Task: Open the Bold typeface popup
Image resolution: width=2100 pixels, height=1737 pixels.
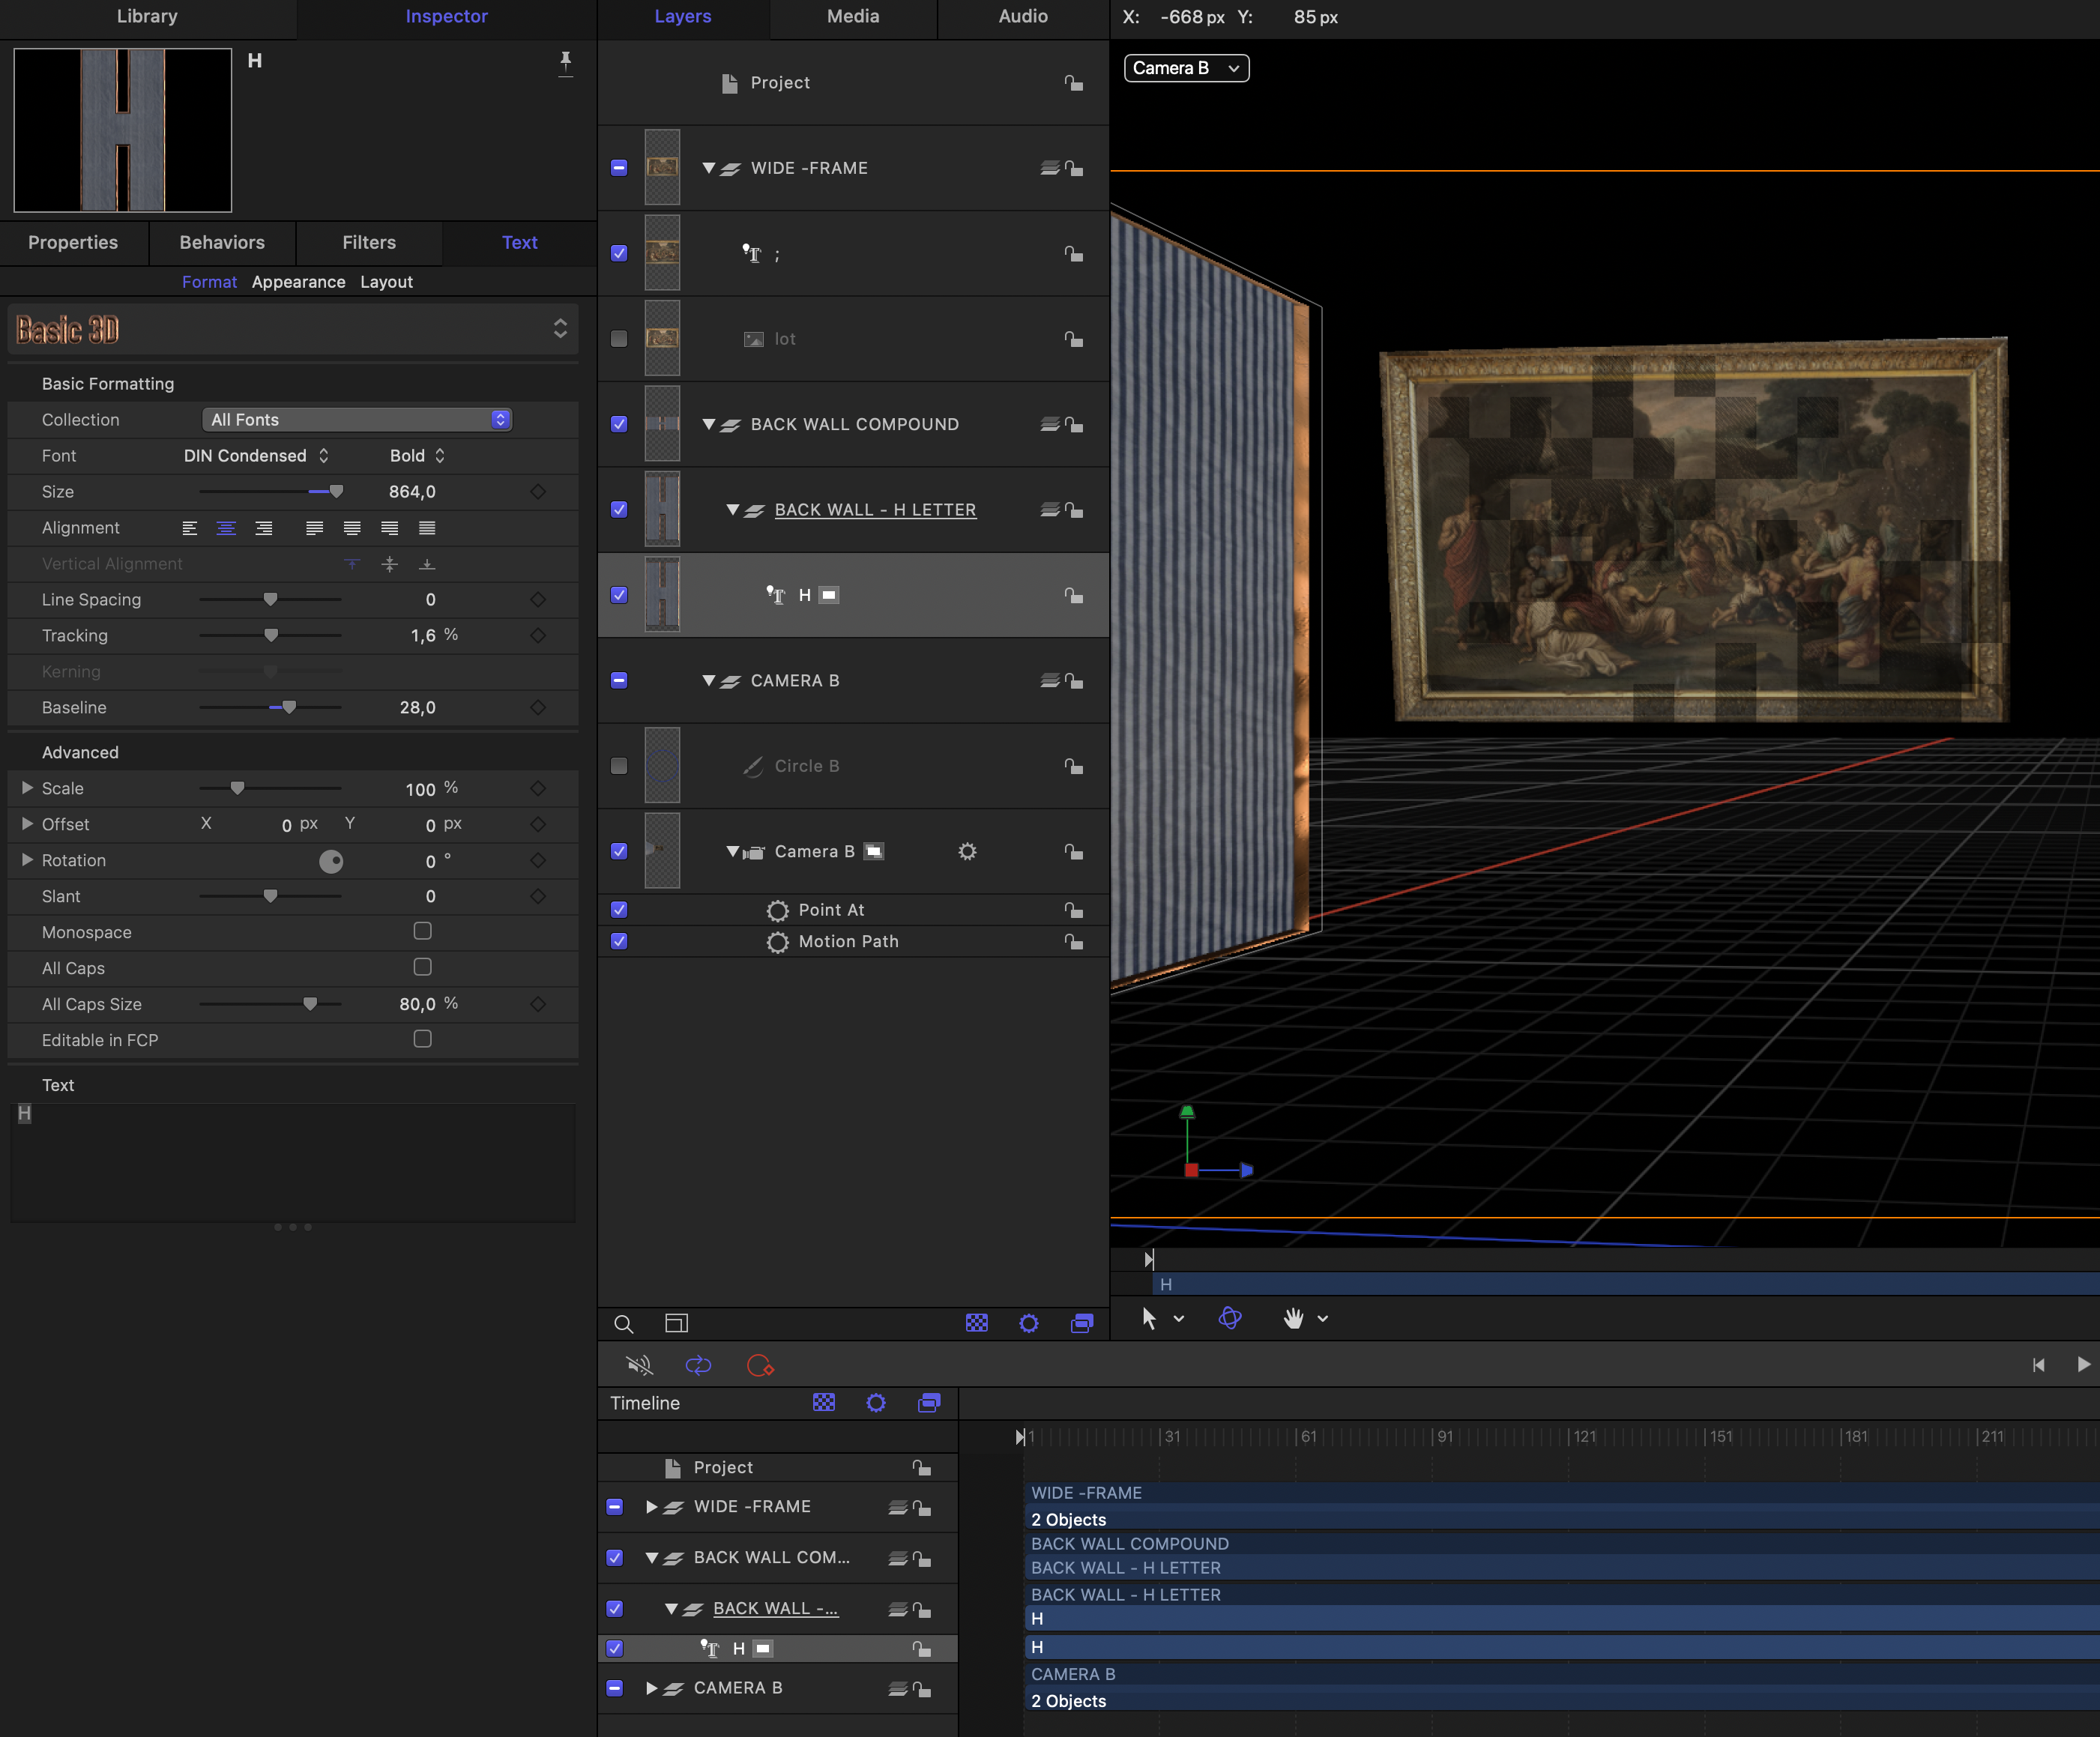Action: (x=417, y=456)
